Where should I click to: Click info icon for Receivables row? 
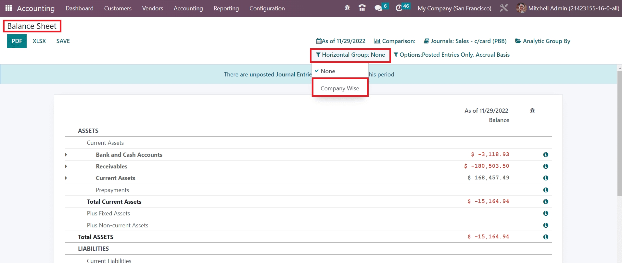[546, 166]
